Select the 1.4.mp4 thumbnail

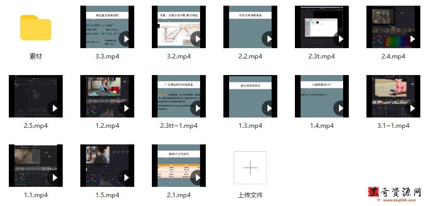pyautogui.click(x=322, y=96)
